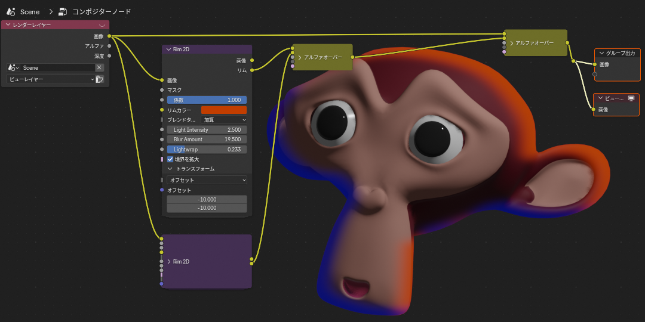Click the 係数 input socket on Rim 2D

click(x=162, y=100)
